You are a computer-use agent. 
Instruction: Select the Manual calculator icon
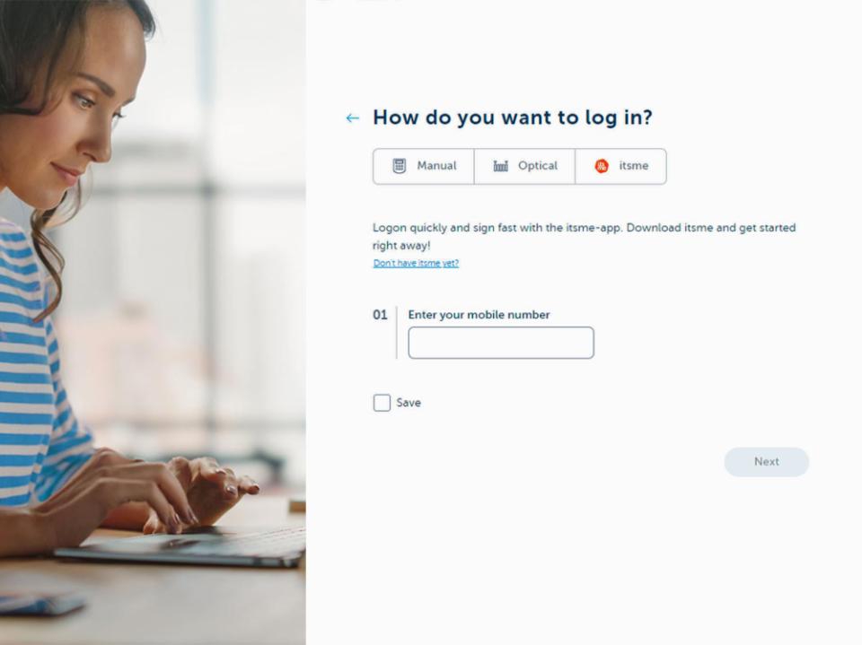pyautogui.click(x=399, y=165)
